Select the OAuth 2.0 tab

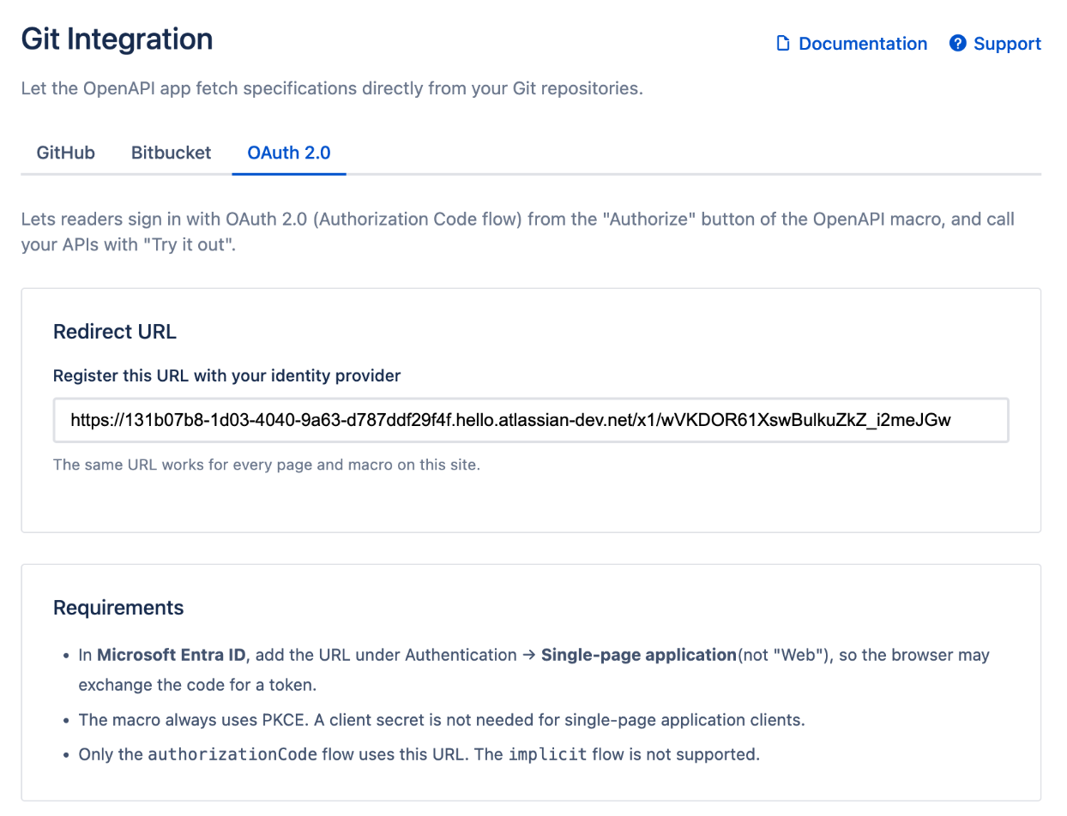pyautogui.click(x=289, y=153)
